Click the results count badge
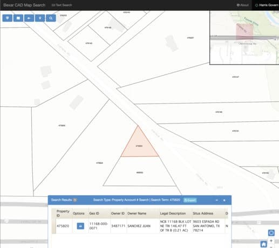The width and height of the screenshot is (279, 248). [x=75, y=200]
